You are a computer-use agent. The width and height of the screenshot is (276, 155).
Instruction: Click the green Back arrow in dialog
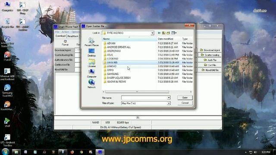point(159,33)
